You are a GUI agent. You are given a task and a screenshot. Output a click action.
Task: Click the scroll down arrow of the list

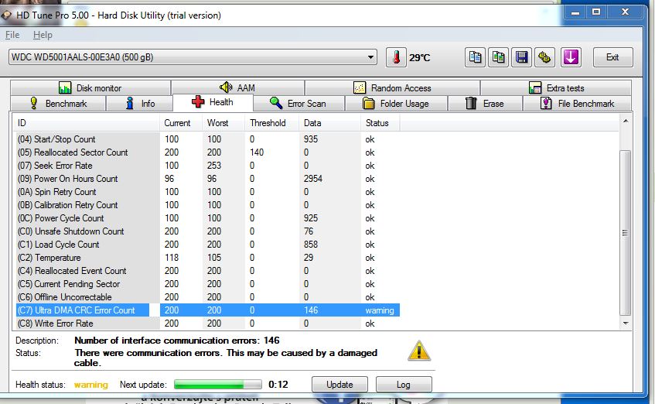[x=626, y=323]
